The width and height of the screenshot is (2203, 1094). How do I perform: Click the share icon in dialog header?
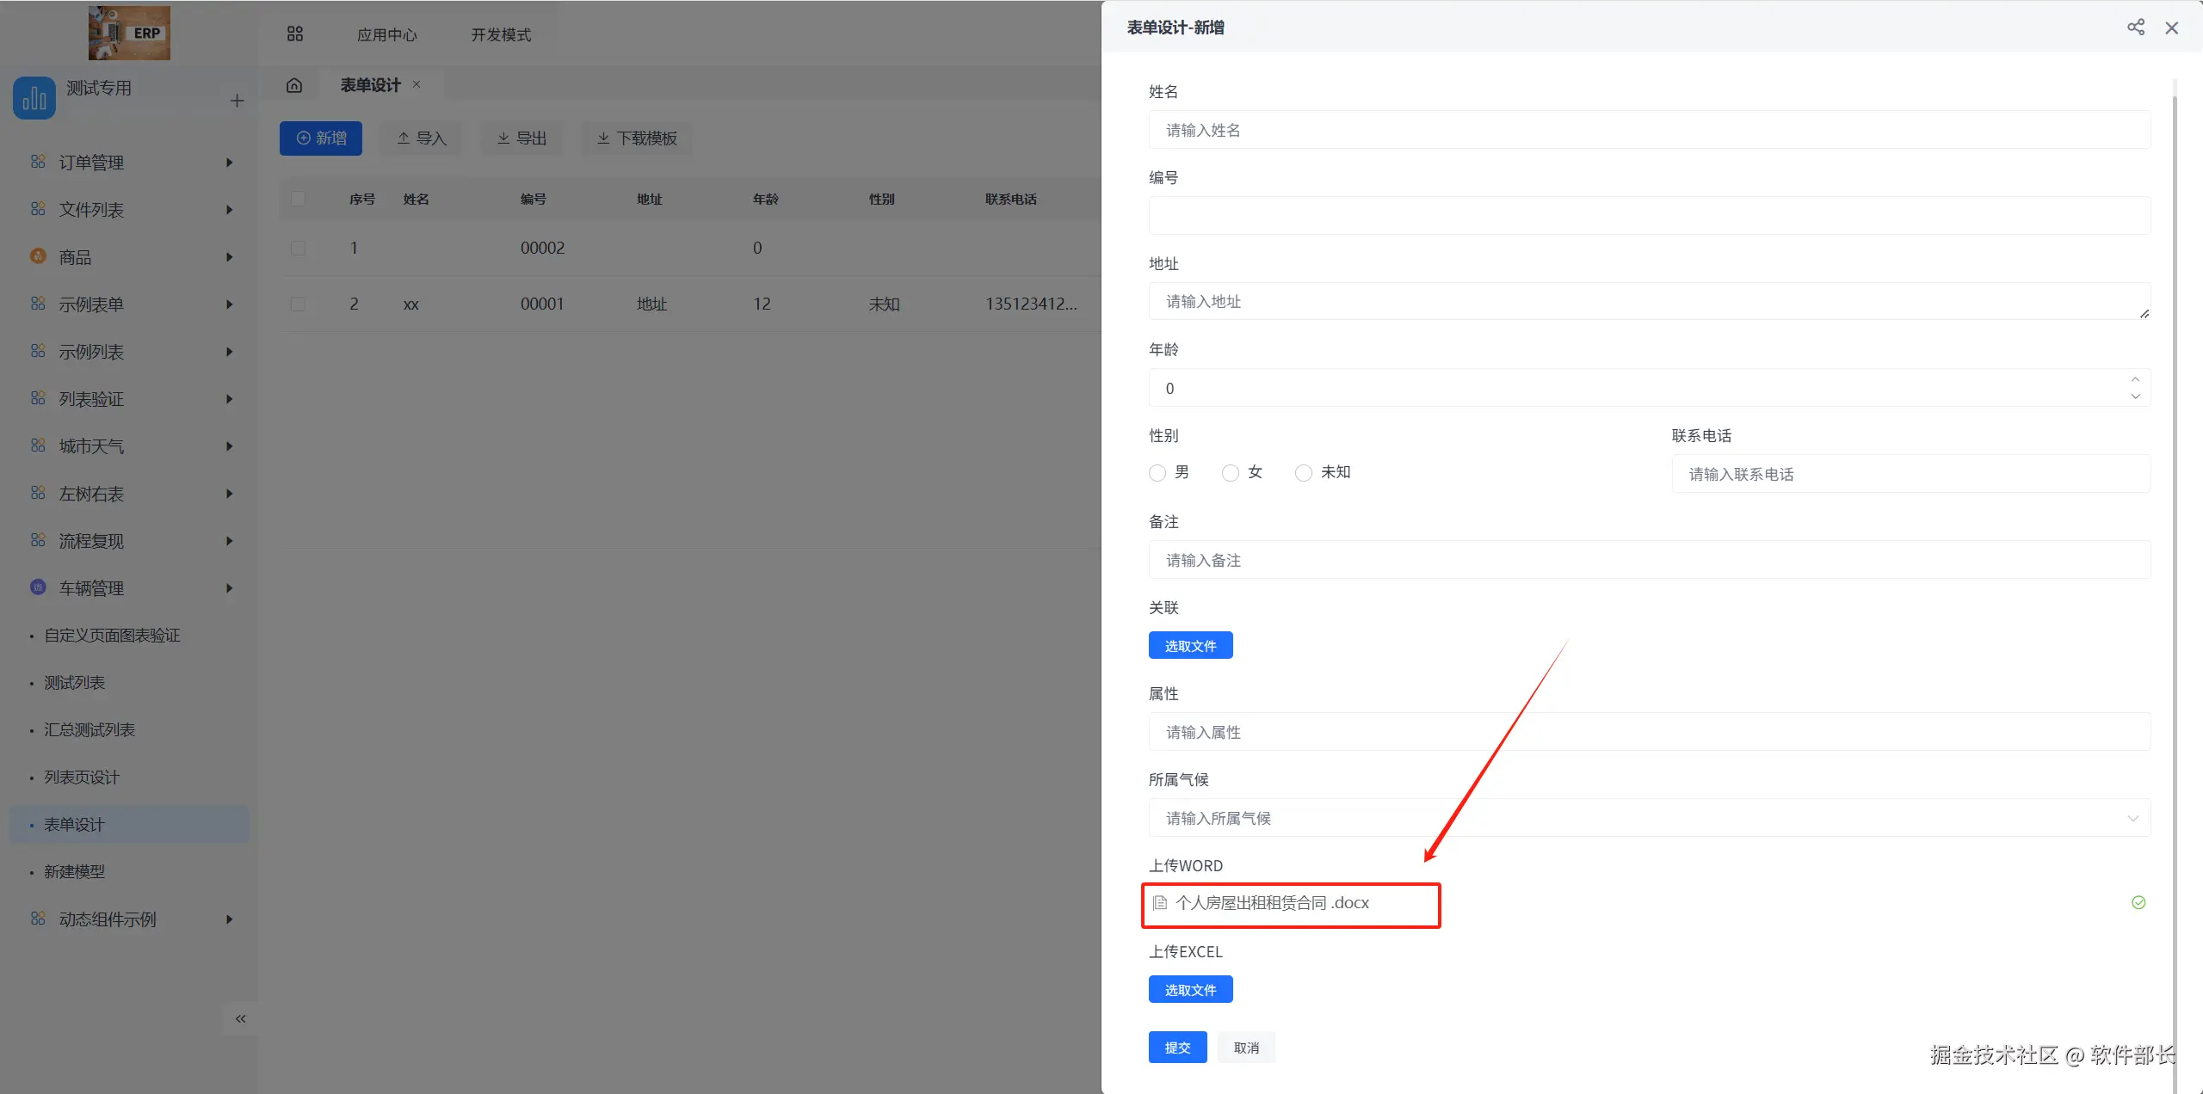pos(2135,28)
